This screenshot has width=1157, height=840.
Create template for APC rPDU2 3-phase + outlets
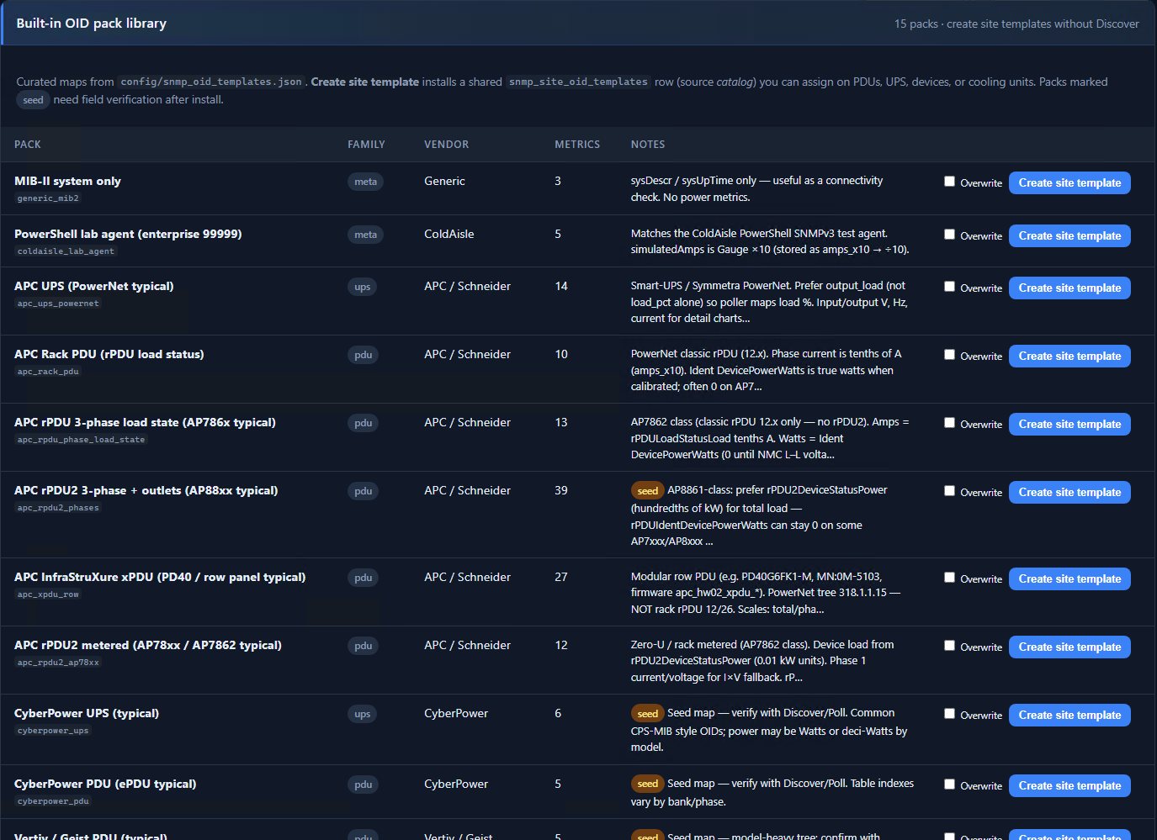coord(1069,493)
